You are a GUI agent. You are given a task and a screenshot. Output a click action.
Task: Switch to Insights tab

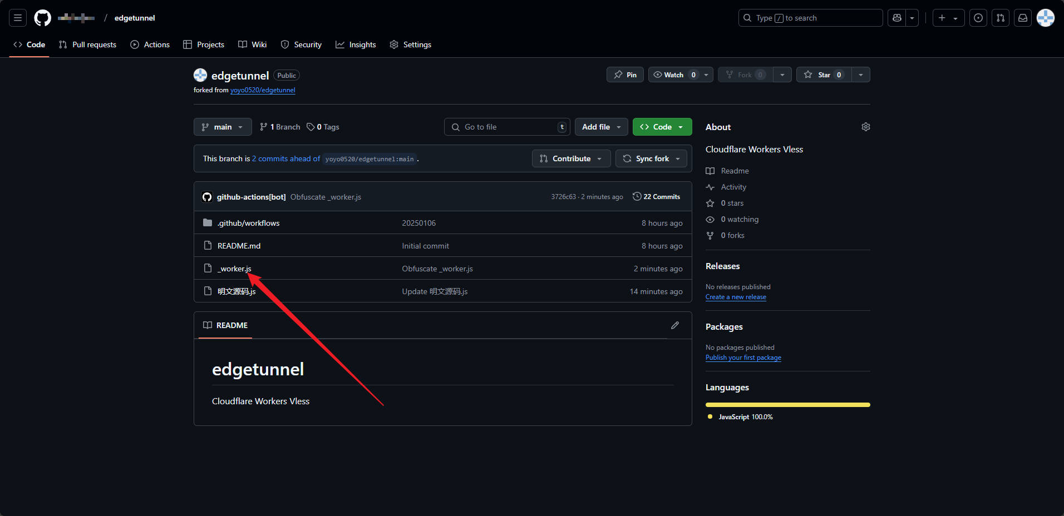356,44
